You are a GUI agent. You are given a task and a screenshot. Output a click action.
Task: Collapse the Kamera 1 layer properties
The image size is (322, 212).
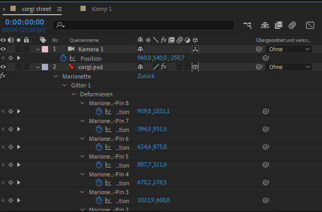(38, 49)
